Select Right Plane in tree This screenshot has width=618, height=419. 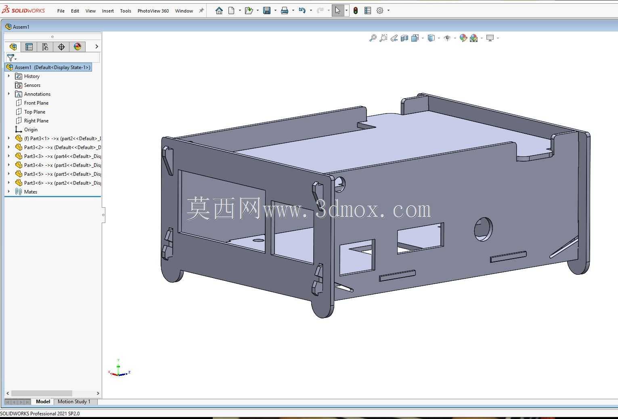36,121
